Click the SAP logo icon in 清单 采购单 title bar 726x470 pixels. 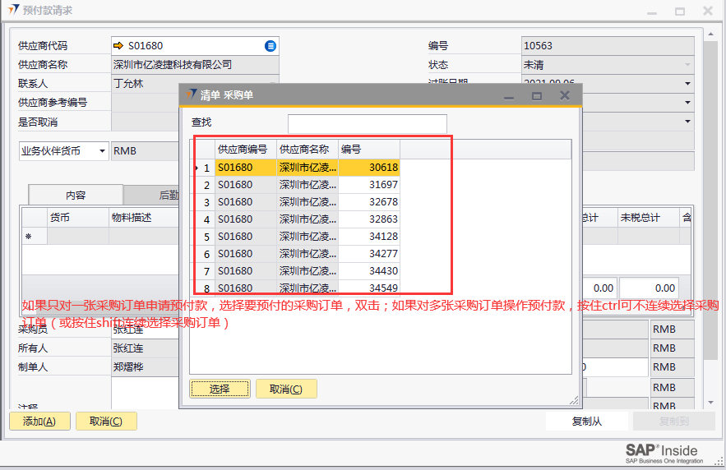pos(192,95)
